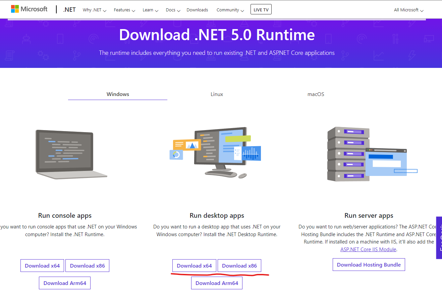Expand the Docs menu
Viewport: 442px width, 294px height.
[173, 10]
